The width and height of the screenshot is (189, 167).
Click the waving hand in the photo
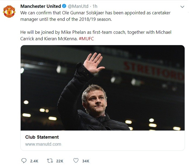click(94, 63)
